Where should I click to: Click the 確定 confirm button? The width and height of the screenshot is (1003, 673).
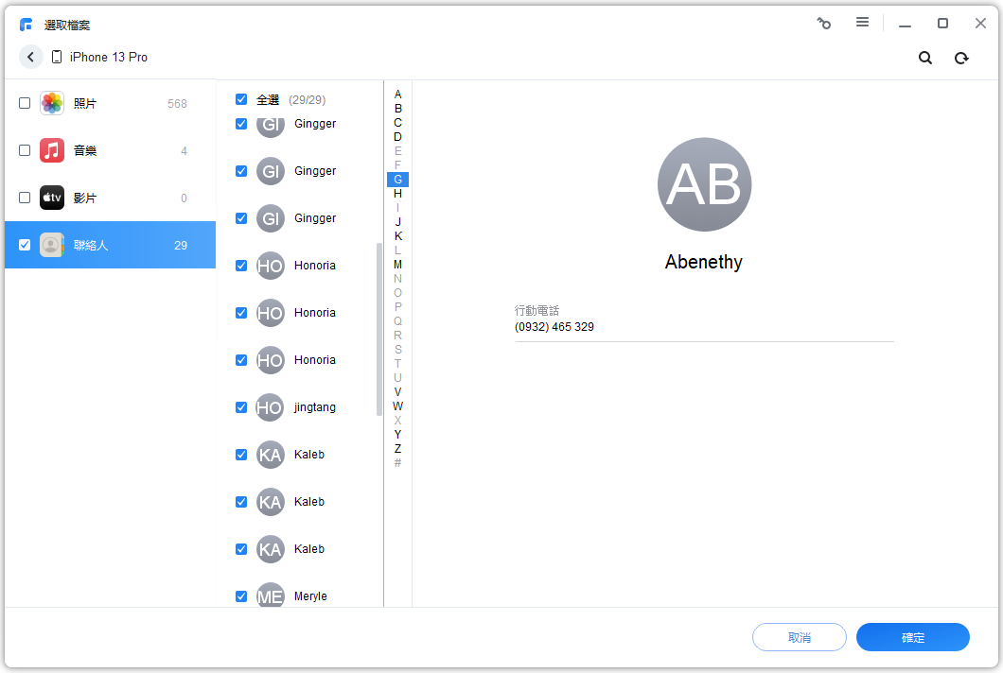coord(912,638)
